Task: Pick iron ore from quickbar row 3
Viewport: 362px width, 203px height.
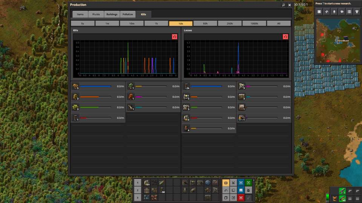Action: tap(147, 197)
